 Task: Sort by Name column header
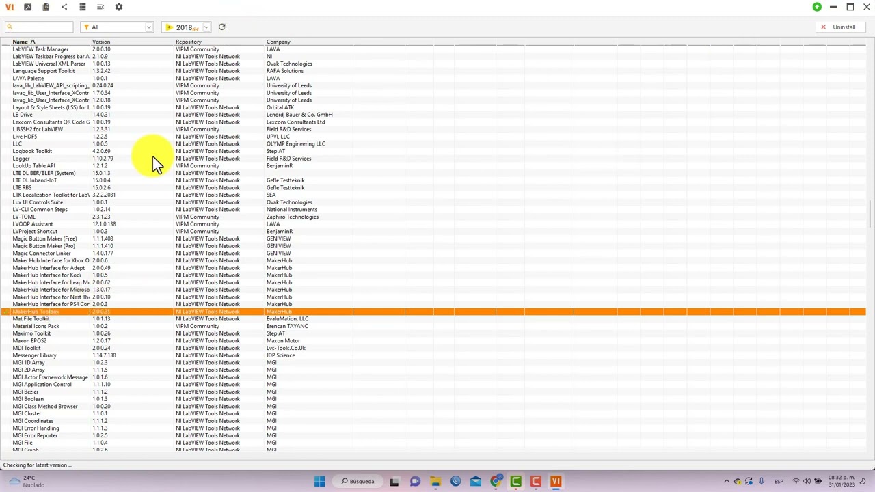point(24,42)
